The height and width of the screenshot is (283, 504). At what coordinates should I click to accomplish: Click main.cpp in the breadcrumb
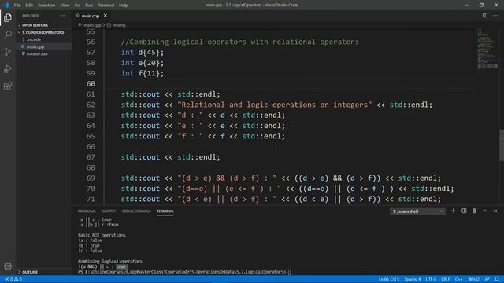(x=92, y=25)
